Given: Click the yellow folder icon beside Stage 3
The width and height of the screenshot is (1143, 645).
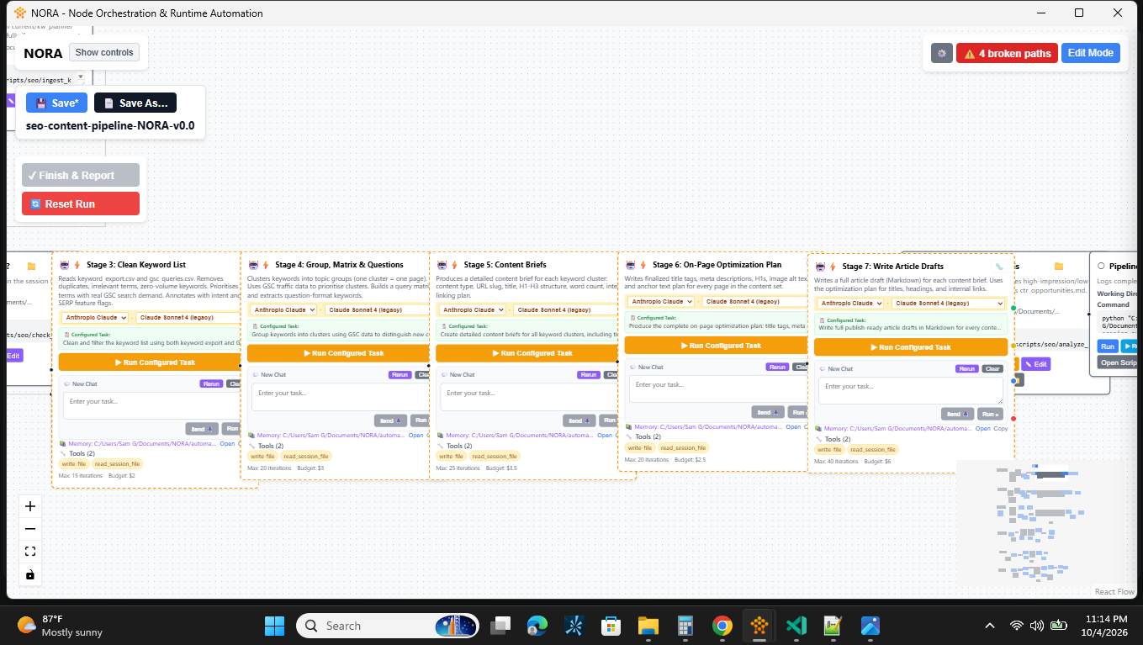Looking at the screenshot, I should pyautogui.click(x=32, y=267).
